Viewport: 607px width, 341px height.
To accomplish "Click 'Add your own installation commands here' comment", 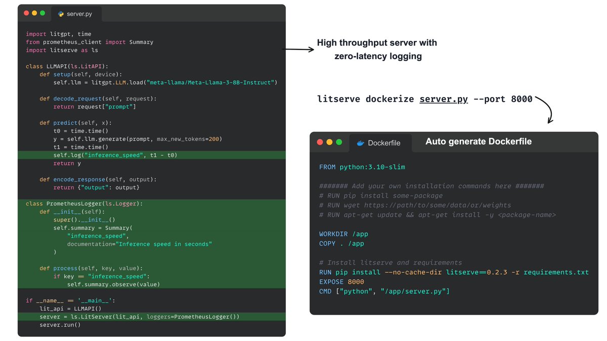I will (431, 186).
